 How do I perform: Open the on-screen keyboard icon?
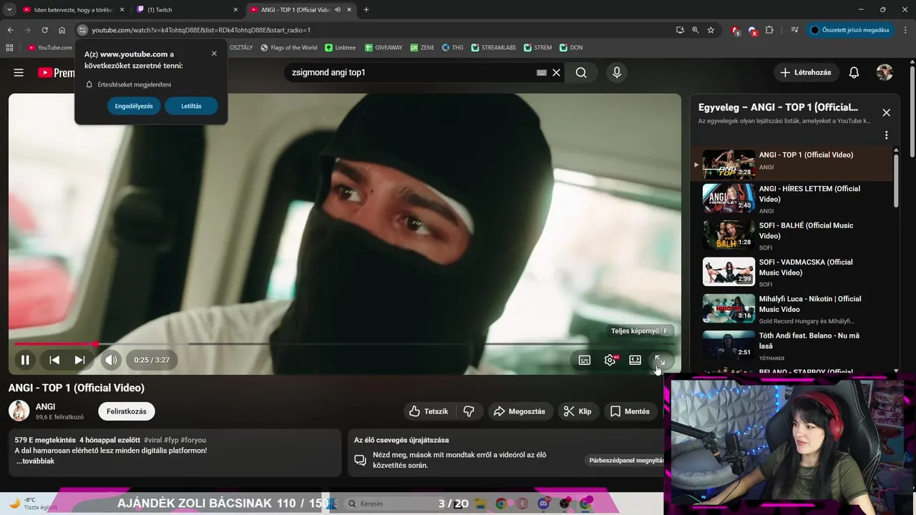[542, 72]
